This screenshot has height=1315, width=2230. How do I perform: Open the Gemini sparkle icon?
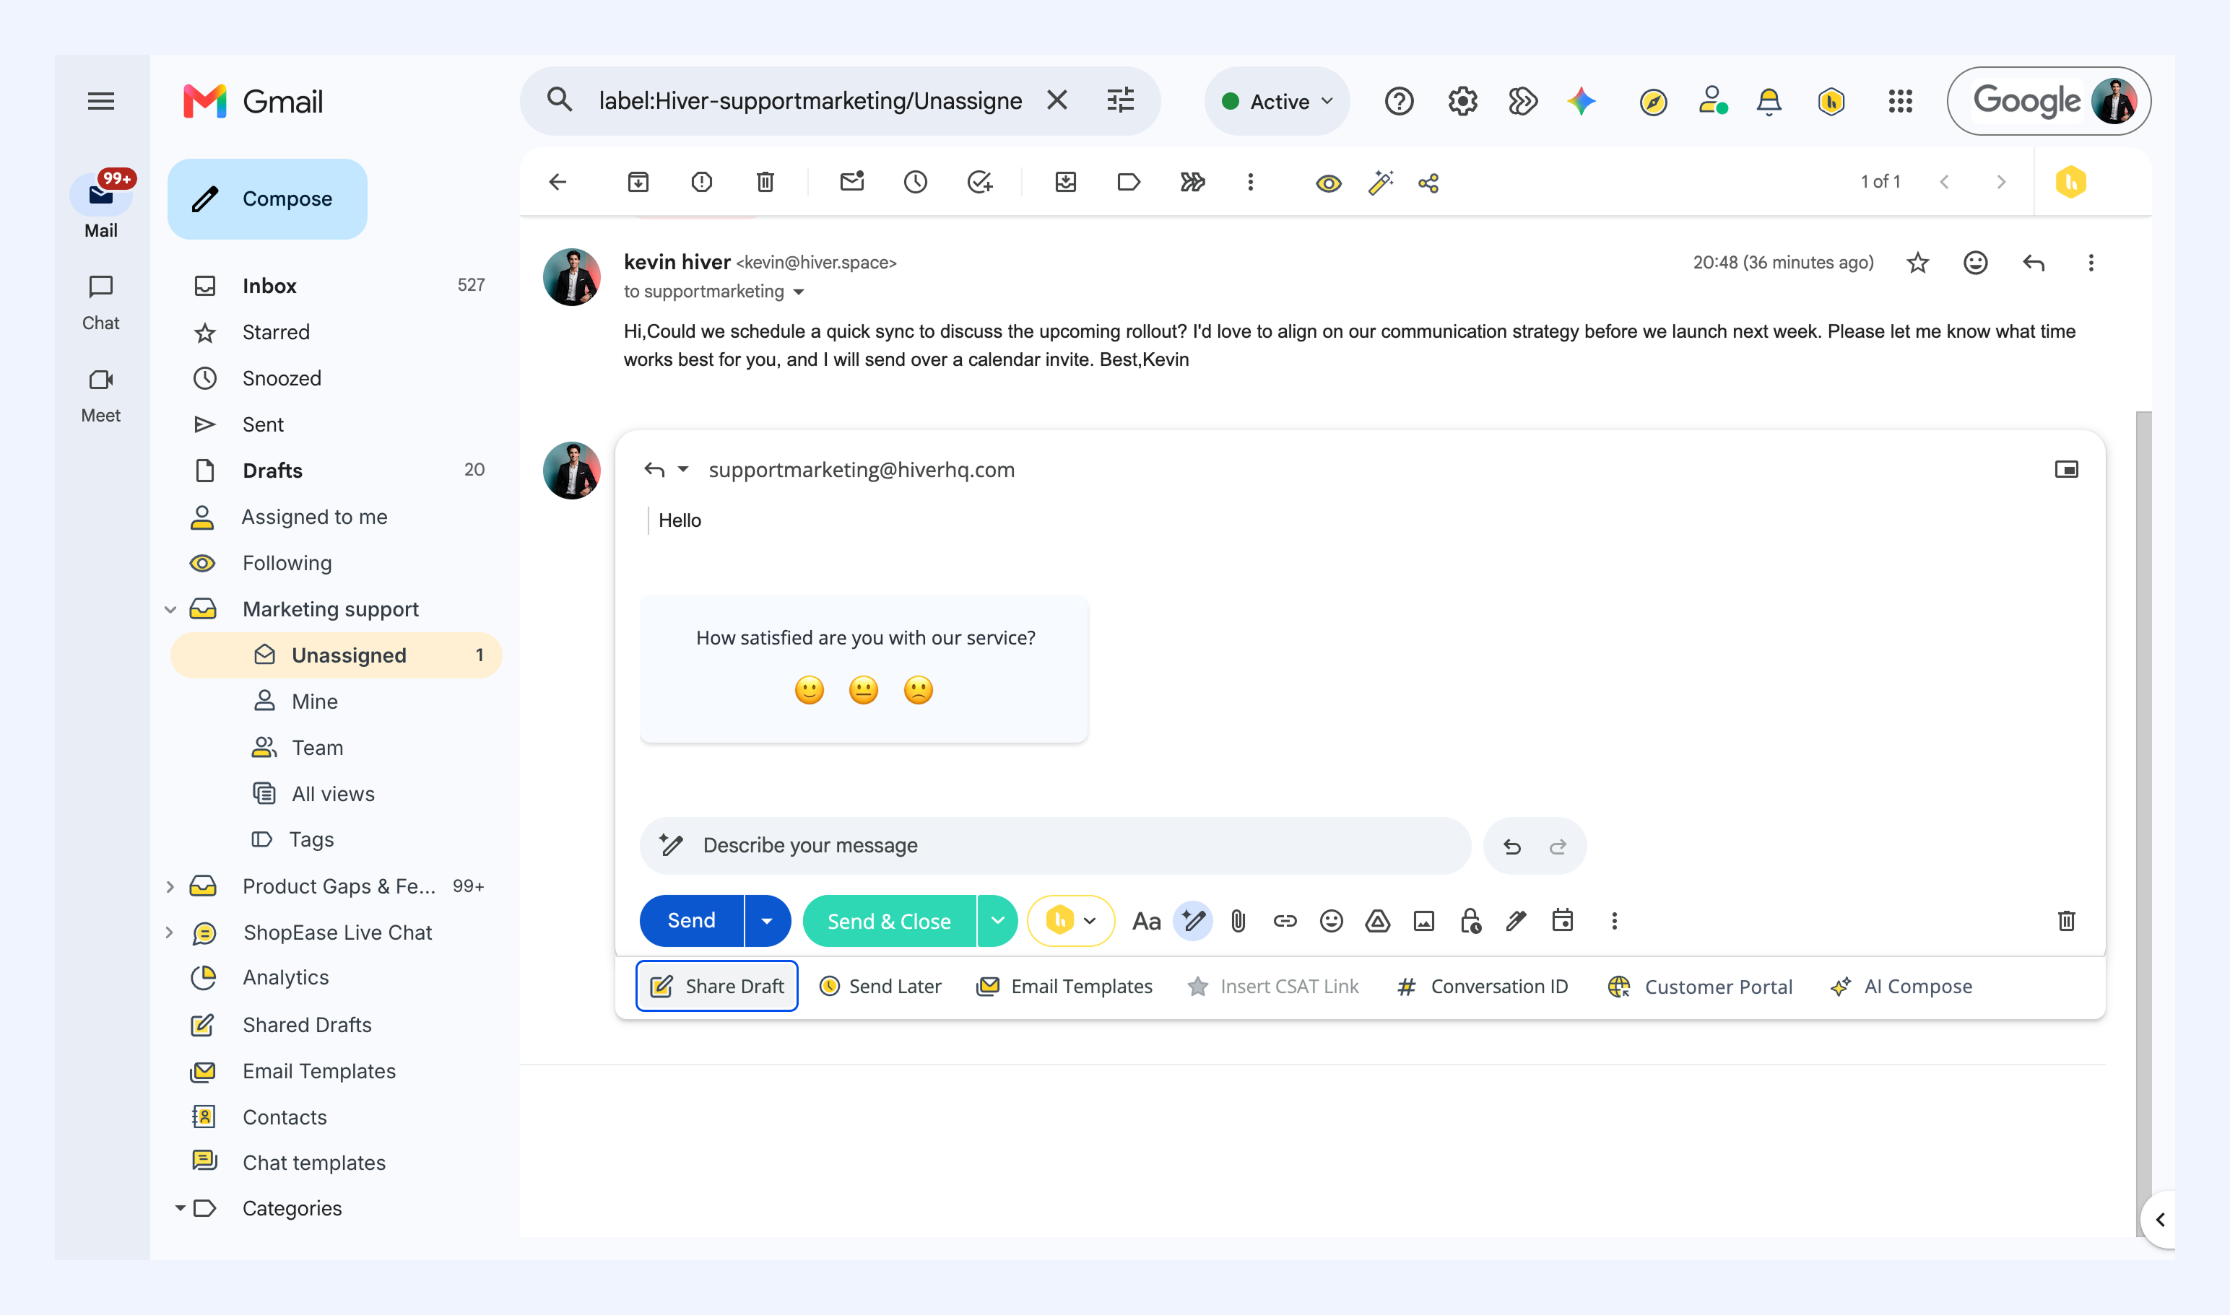click(x=1581, y=101)
